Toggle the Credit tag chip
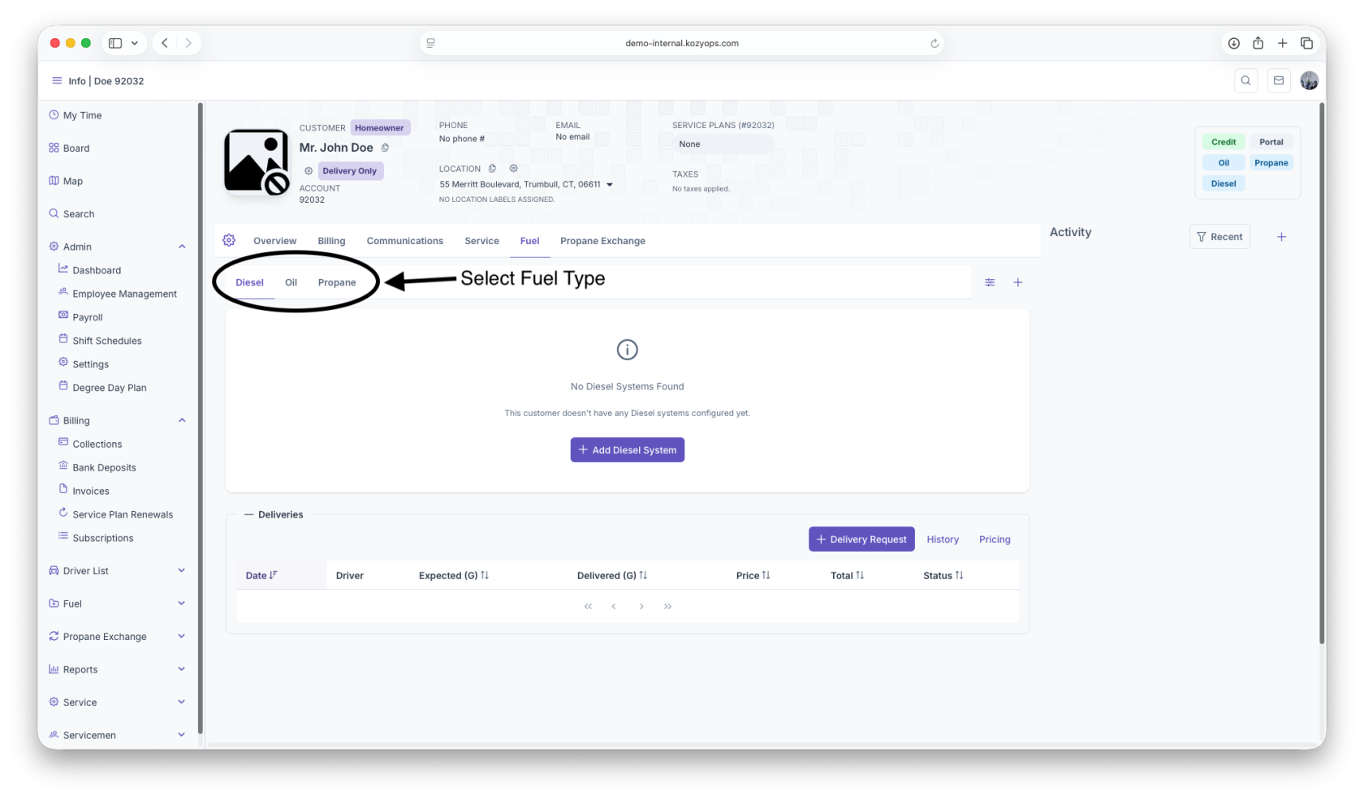This screenshot has height=799, width=1364. tap(1224, 142)
